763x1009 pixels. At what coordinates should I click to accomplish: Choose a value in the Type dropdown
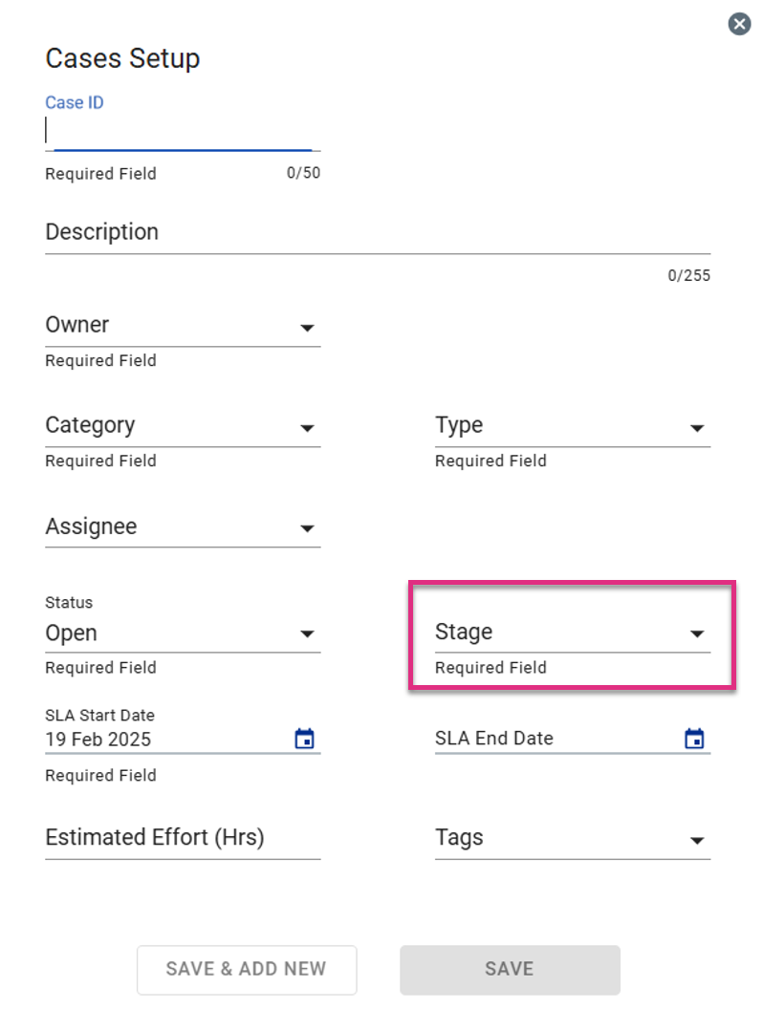click(573, 426)
